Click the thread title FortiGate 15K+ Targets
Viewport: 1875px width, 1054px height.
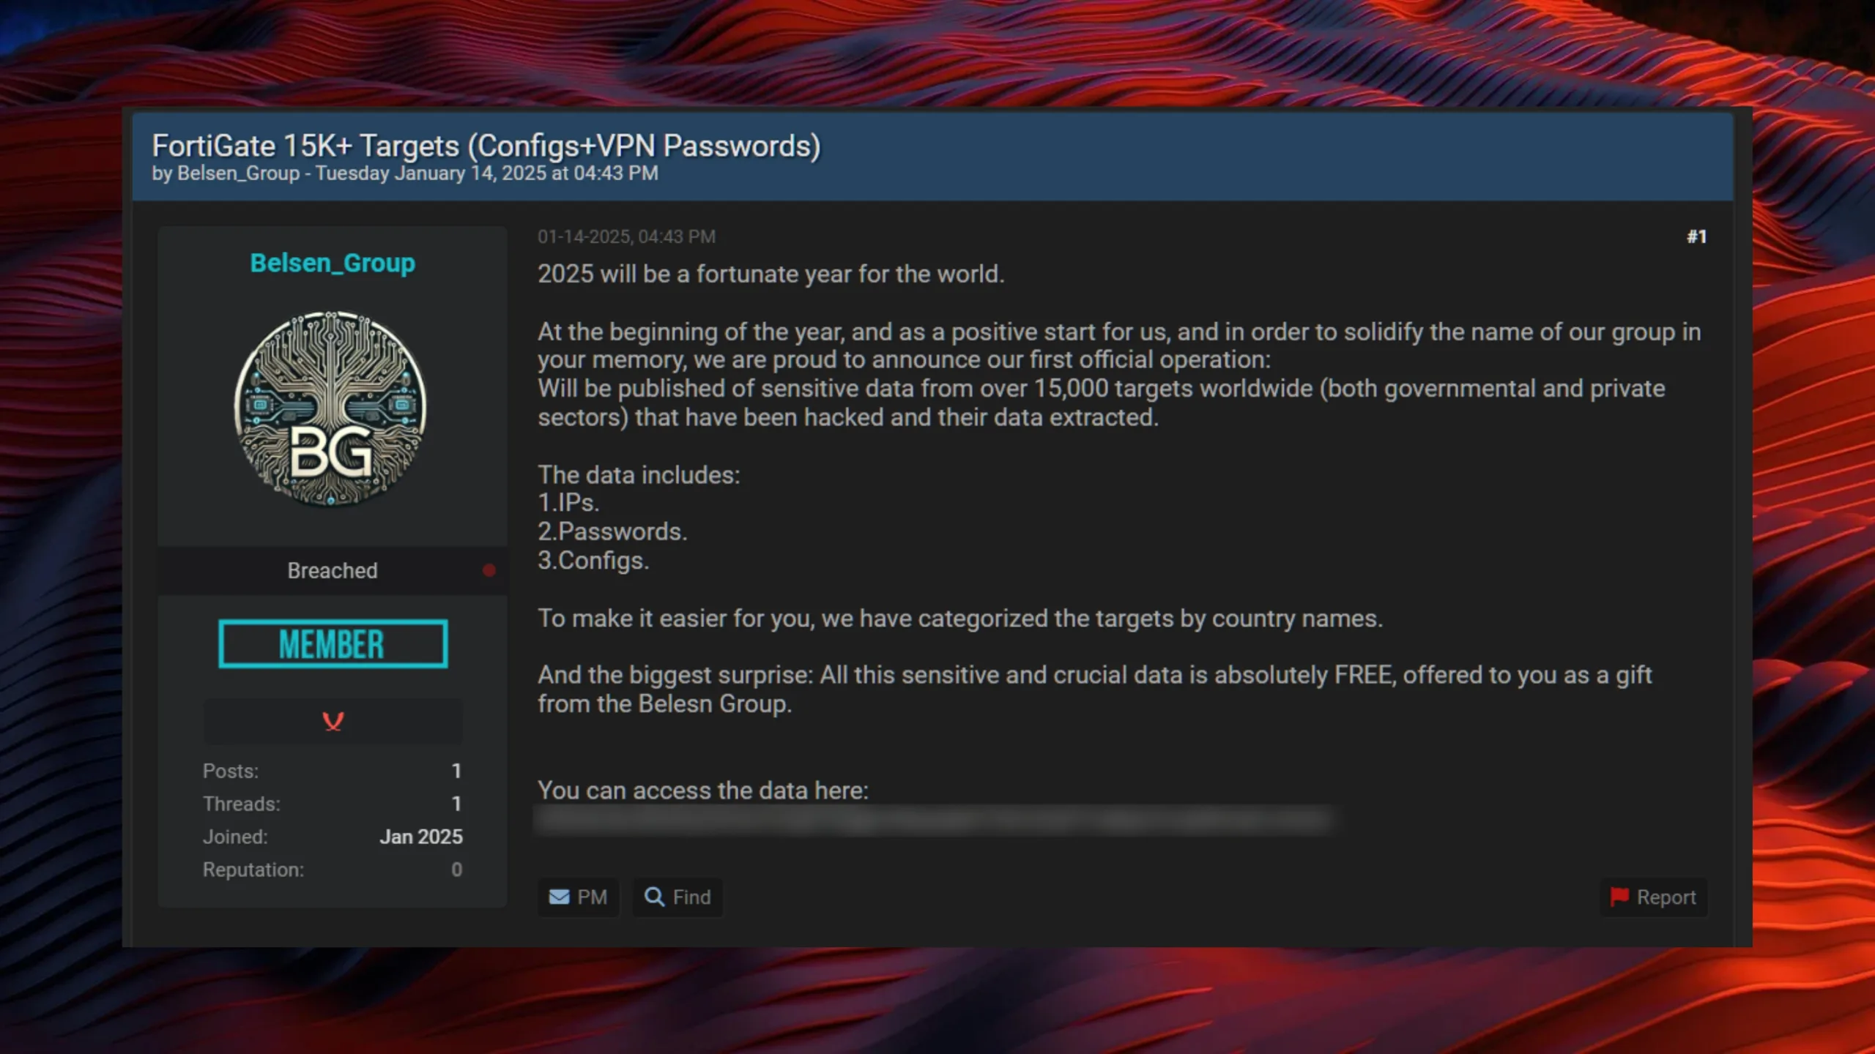pyautogui.click(x=486, y=146)
